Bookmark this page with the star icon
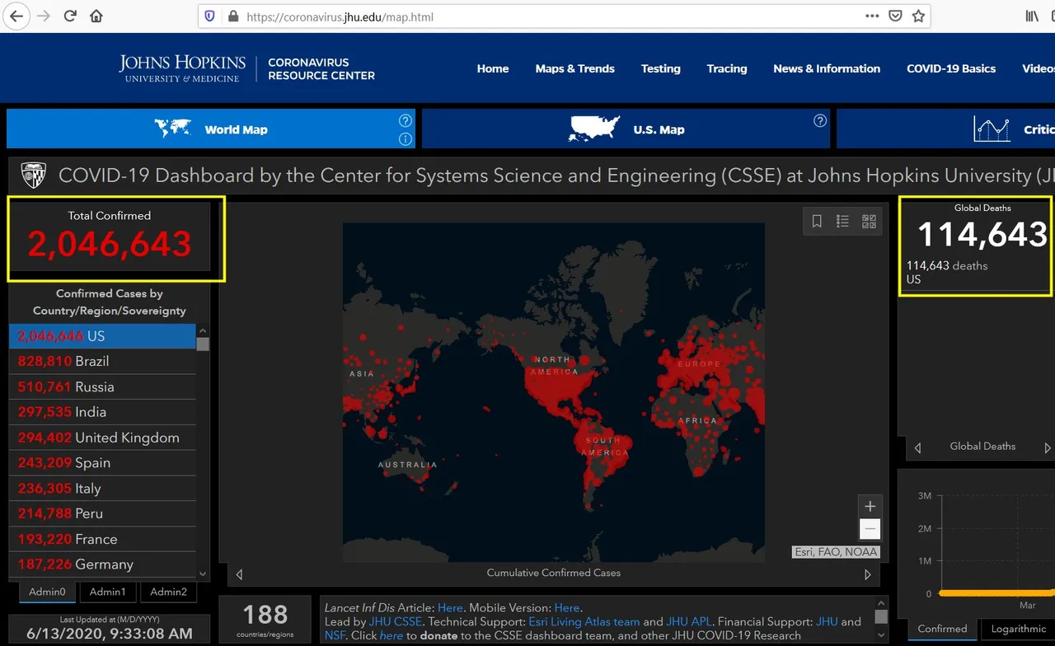1055x646 pixels. click(918, 16)
